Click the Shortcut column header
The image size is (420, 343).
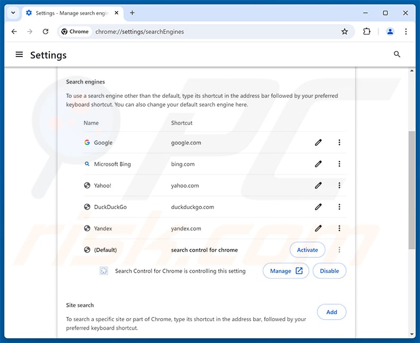pyautogui.click(x=182, y=123)
